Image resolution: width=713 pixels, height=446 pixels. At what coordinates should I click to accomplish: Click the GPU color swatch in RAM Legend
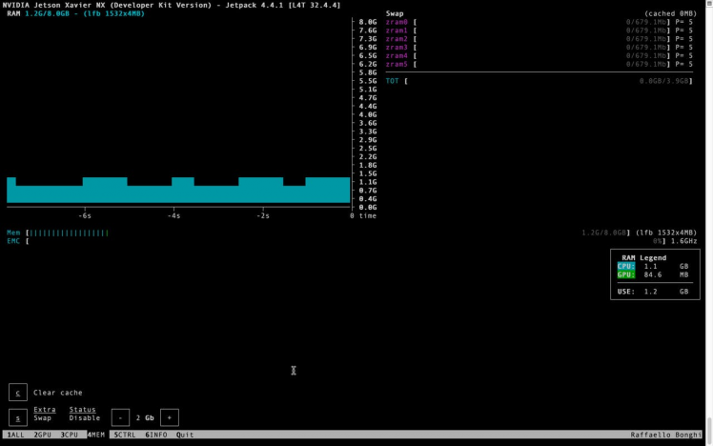point(625,274)
